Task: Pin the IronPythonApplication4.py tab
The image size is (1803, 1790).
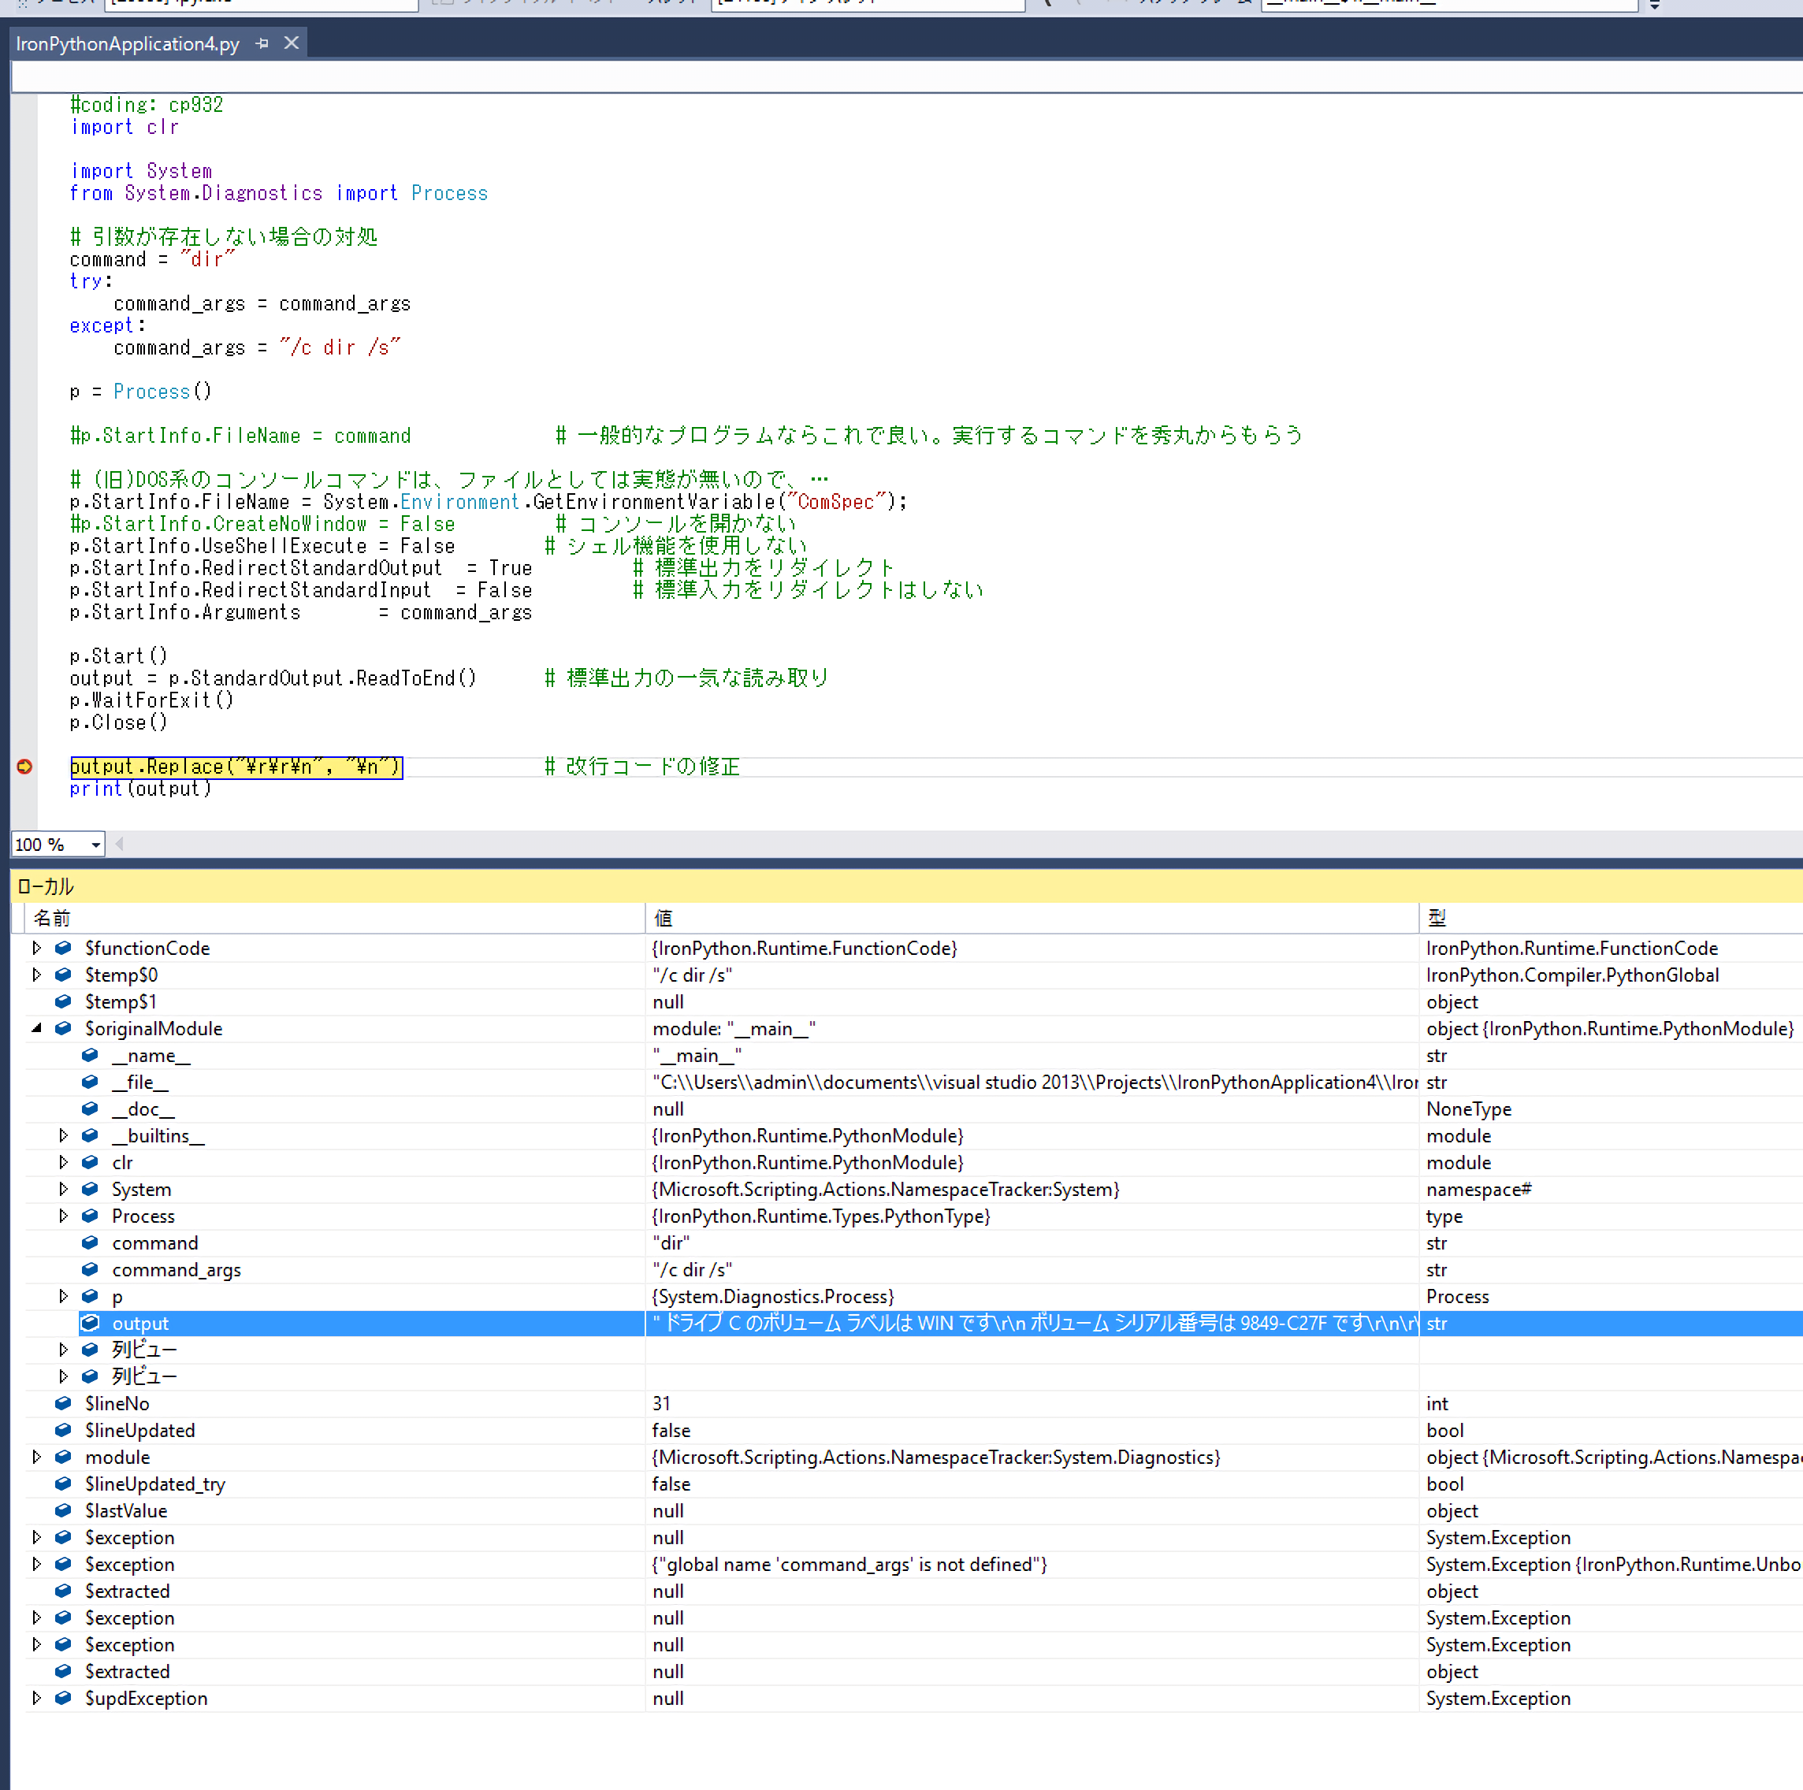Action: point(262,43)
